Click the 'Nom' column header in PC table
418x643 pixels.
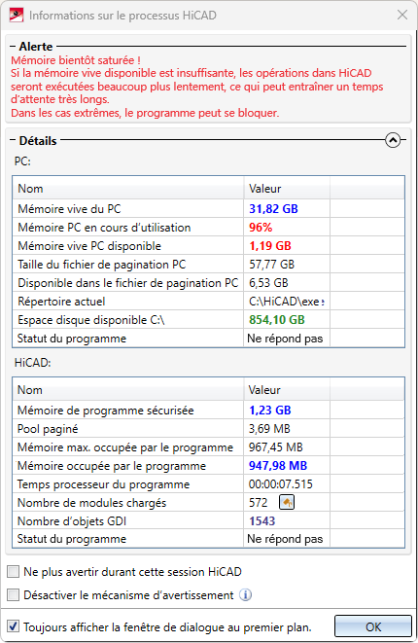(x=128, y=189)
